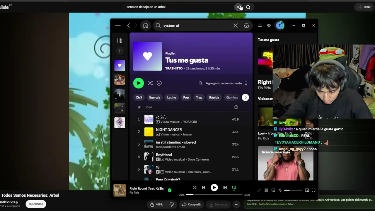Filter songs by Latino
Image resolution: width=375 pixels, height=211 pixels.
click(172, 98)
